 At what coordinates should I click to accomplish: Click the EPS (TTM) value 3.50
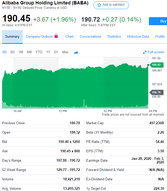point(161,151)
